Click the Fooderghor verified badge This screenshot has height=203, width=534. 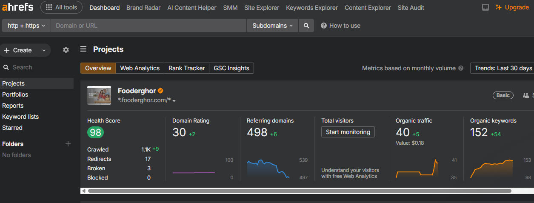(161, 91)
